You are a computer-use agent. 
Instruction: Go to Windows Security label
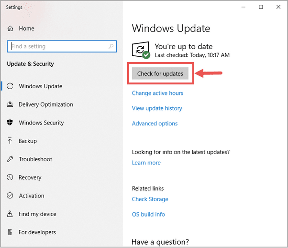[41, 123]
